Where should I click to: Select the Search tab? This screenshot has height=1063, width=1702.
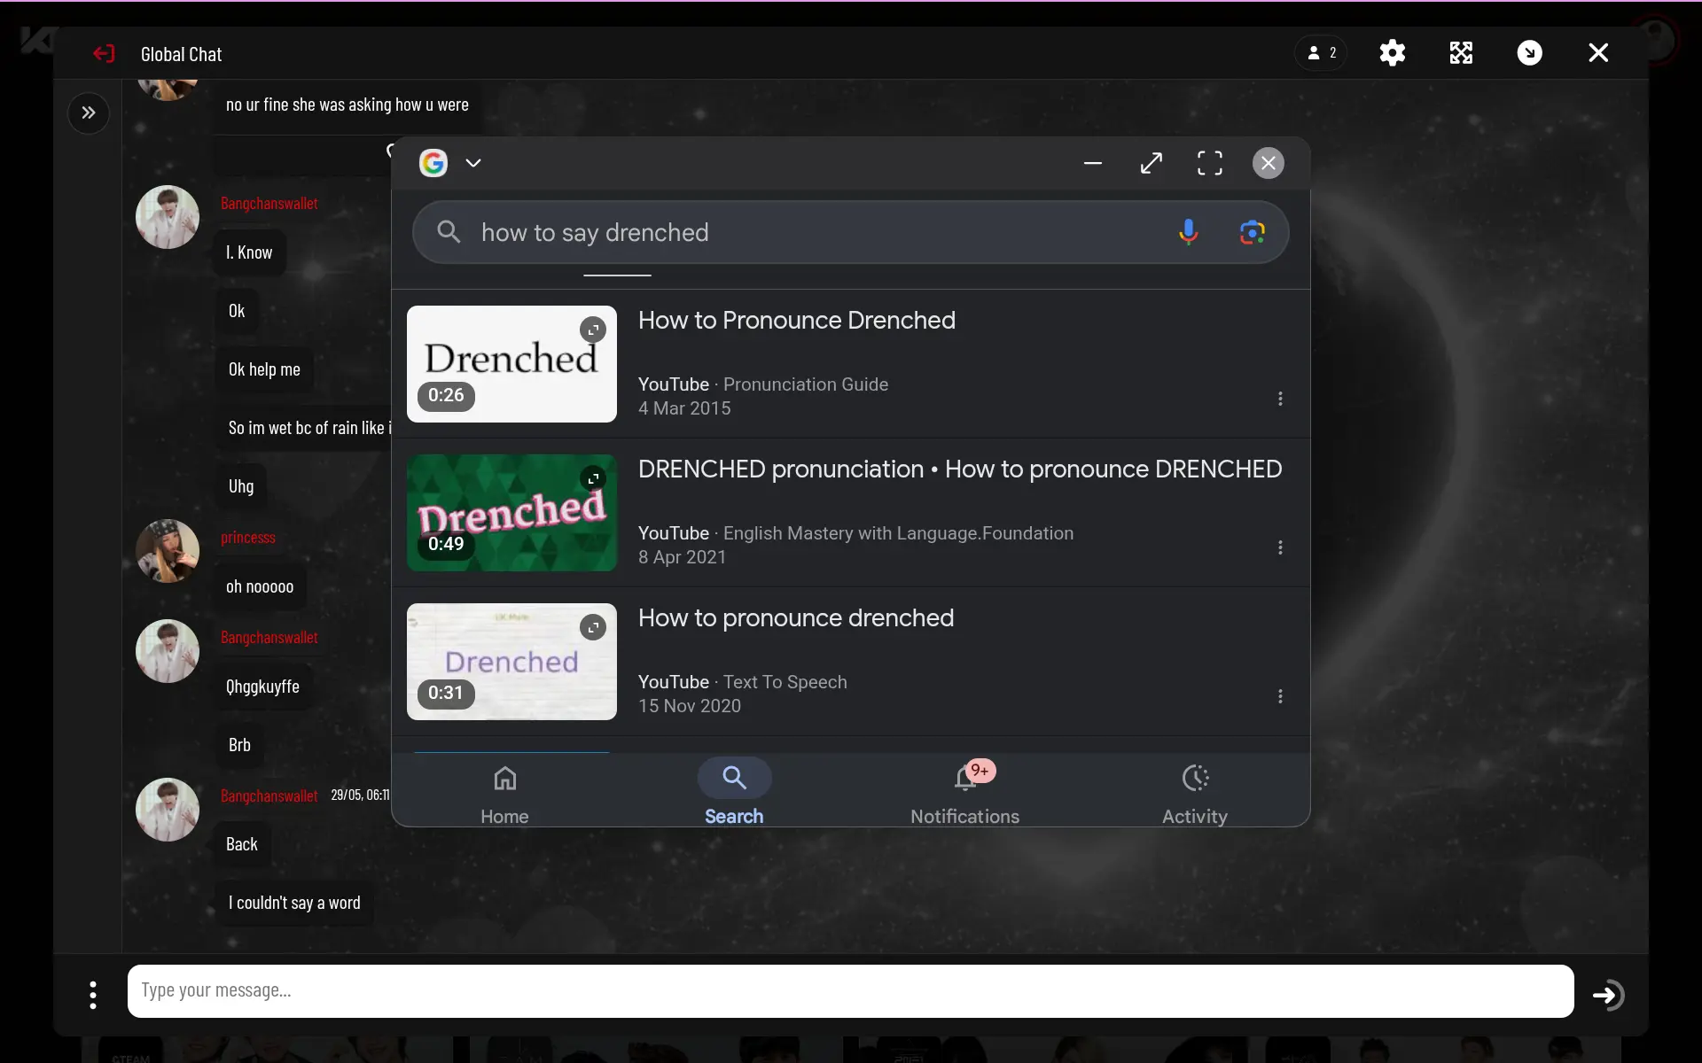click(734, 794)
